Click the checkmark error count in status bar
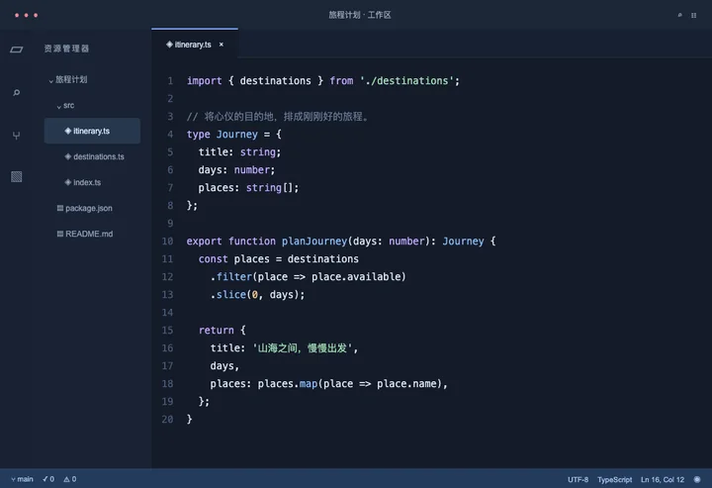The height and width of the screenshot is (488, 712). click(x=48, y=479)
